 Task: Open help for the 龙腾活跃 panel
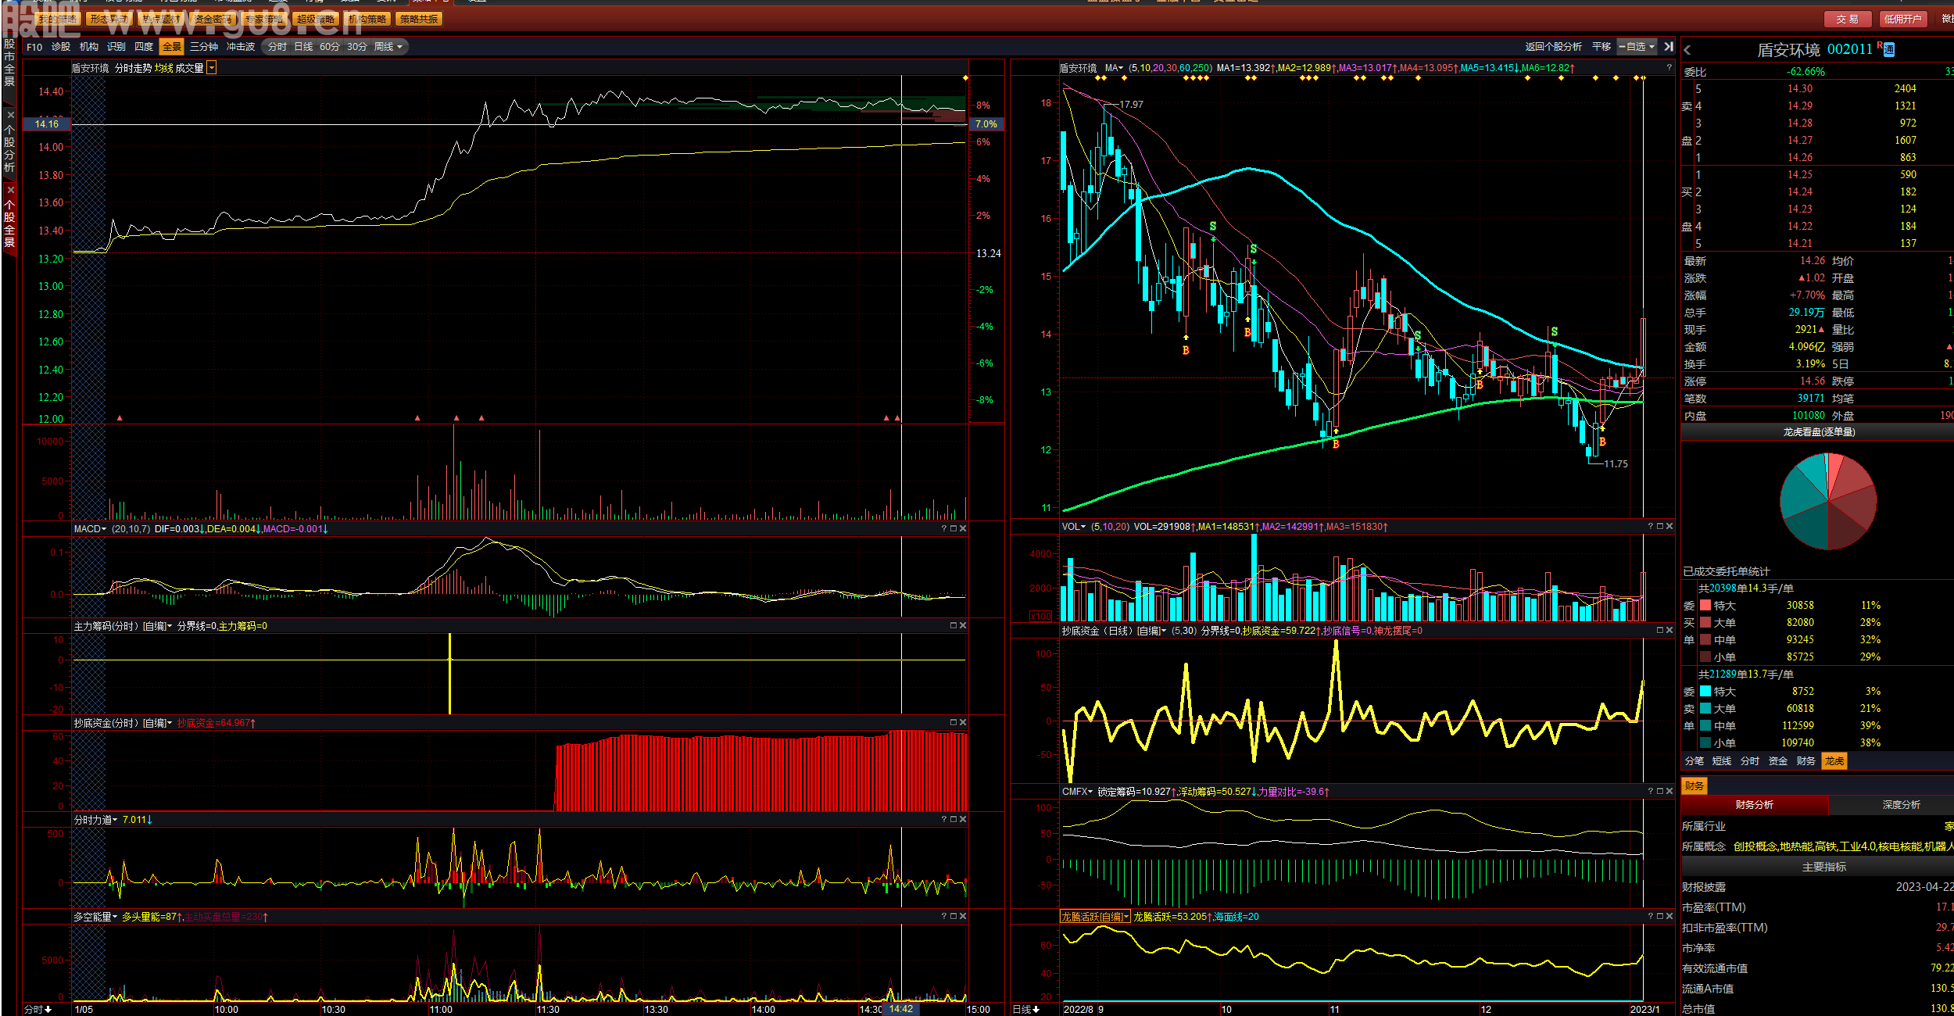point(1651,917)
